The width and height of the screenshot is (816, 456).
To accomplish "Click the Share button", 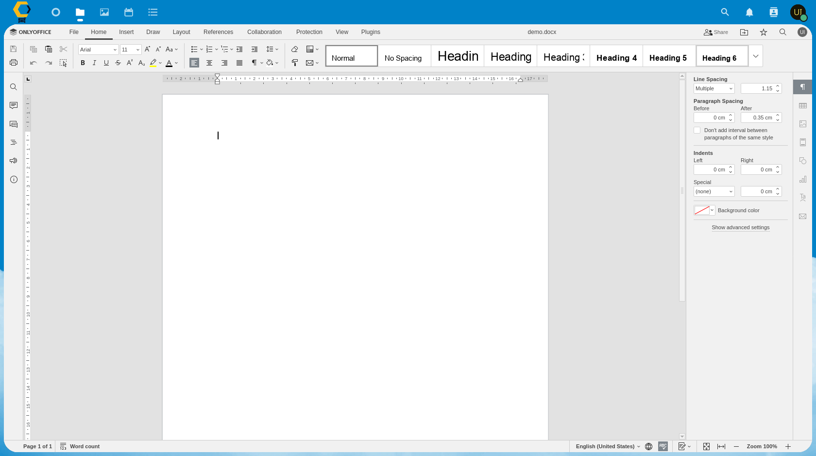I will [716, 32].
